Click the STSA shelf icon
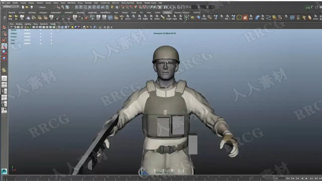 [204, 17]
